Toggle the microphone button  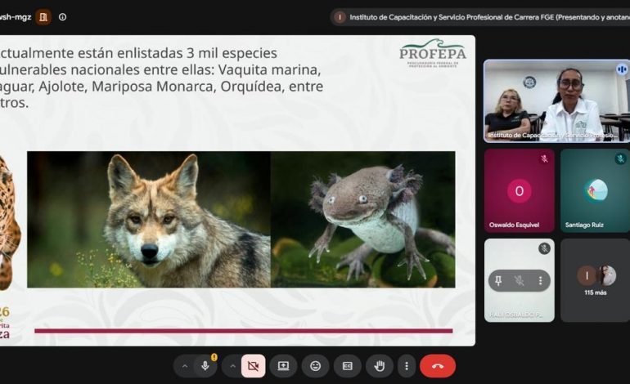(x=205, y=366)
